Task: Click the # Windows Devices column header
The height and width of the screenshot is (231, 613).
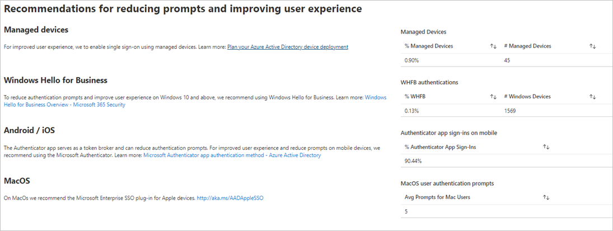Action: point(528,97)
